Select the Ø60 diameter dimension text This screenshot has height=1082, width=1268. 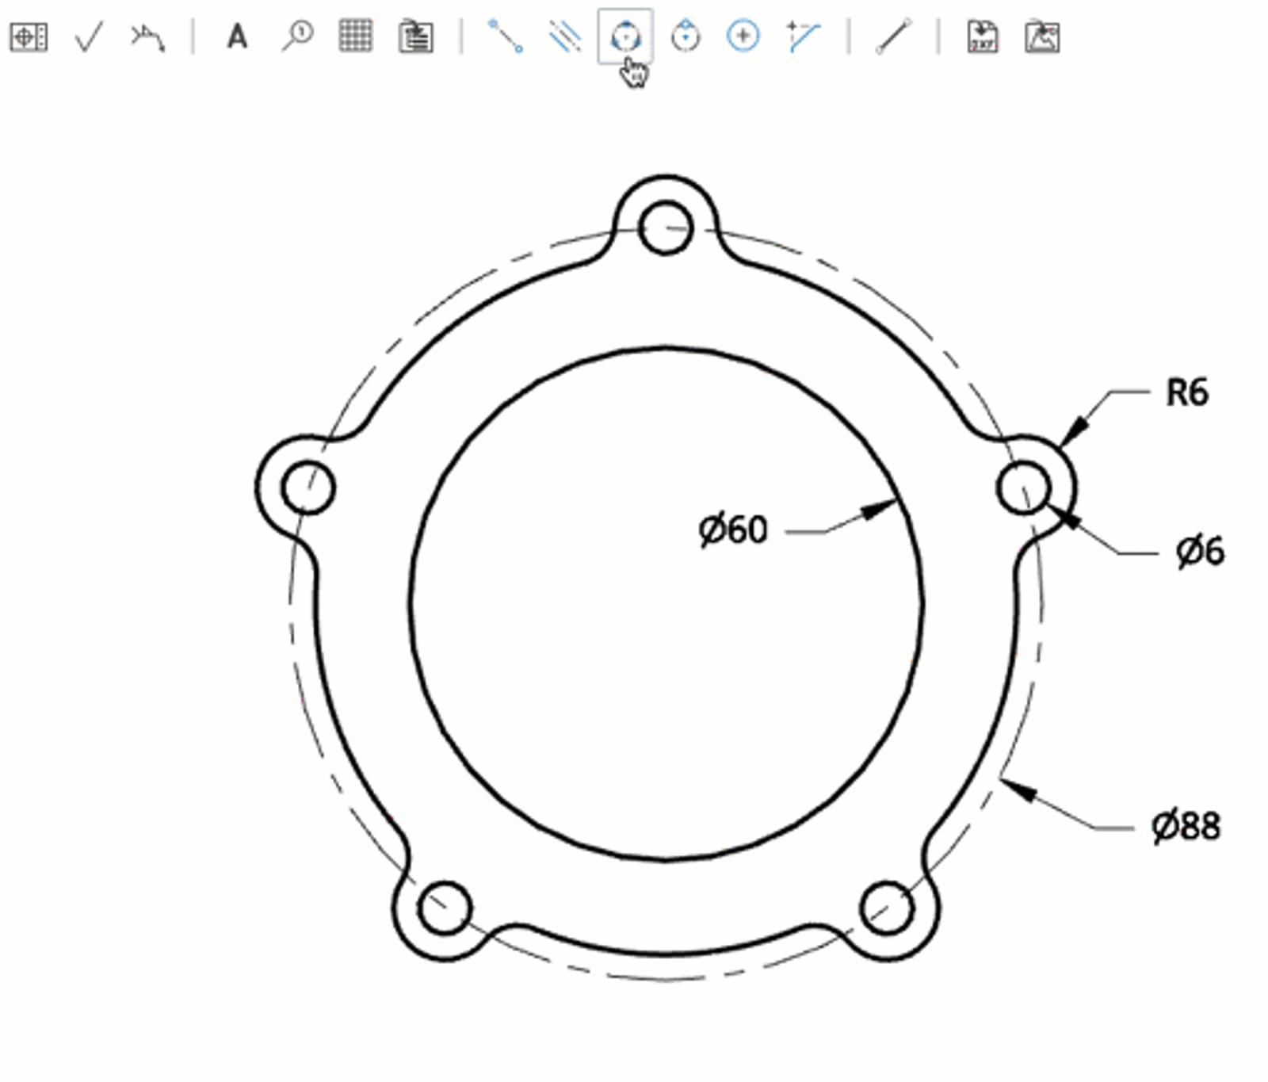(733, 530)
